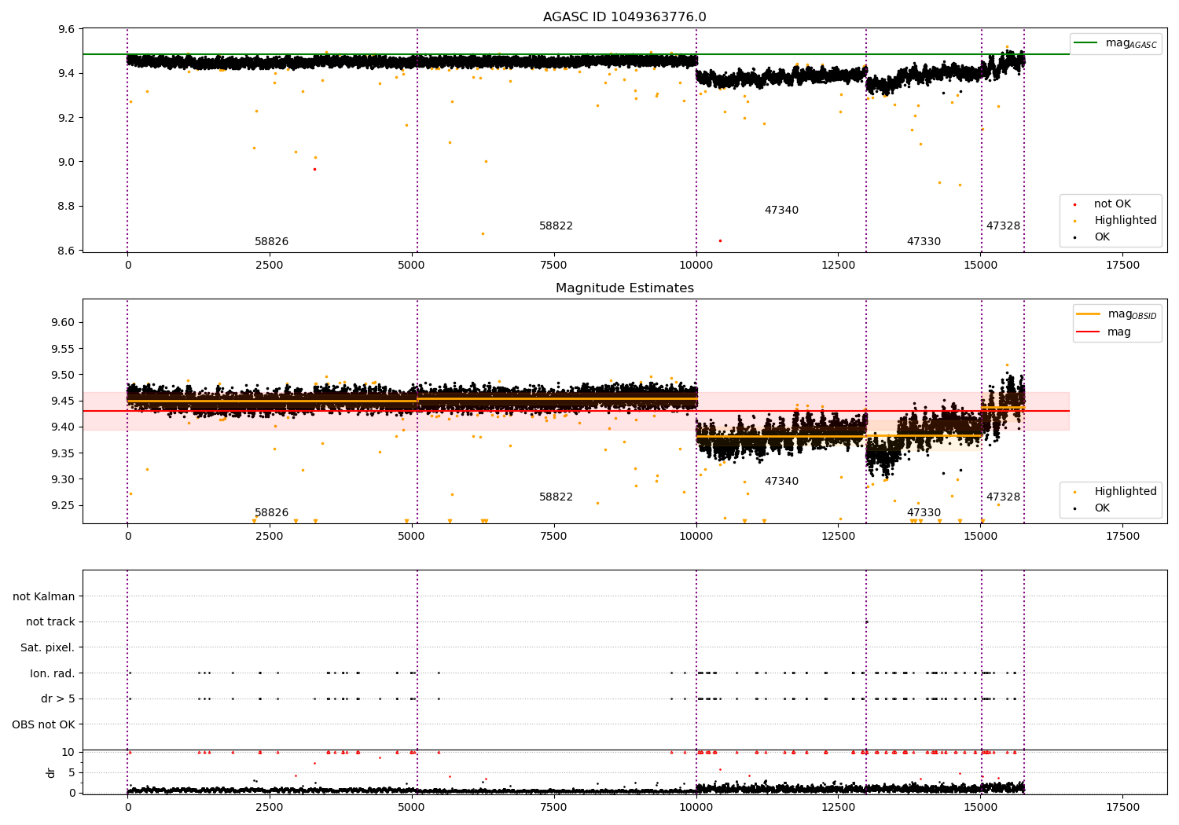This screenshot has height=825, width=1179.
Task: Click the "Sat. pixel." axis label
Action: [x=48, y=647]
